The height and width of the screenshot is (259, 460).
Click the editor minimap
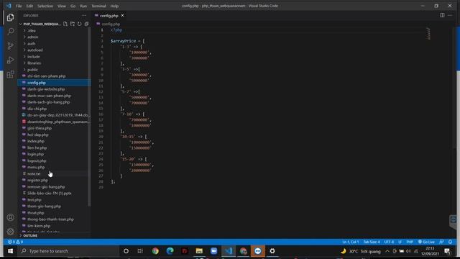coord(429,34)
